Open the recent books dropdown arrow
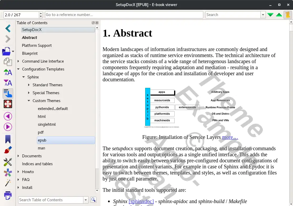Image resolution: width=293 pixels, height=206 pixels. point(13,51)
